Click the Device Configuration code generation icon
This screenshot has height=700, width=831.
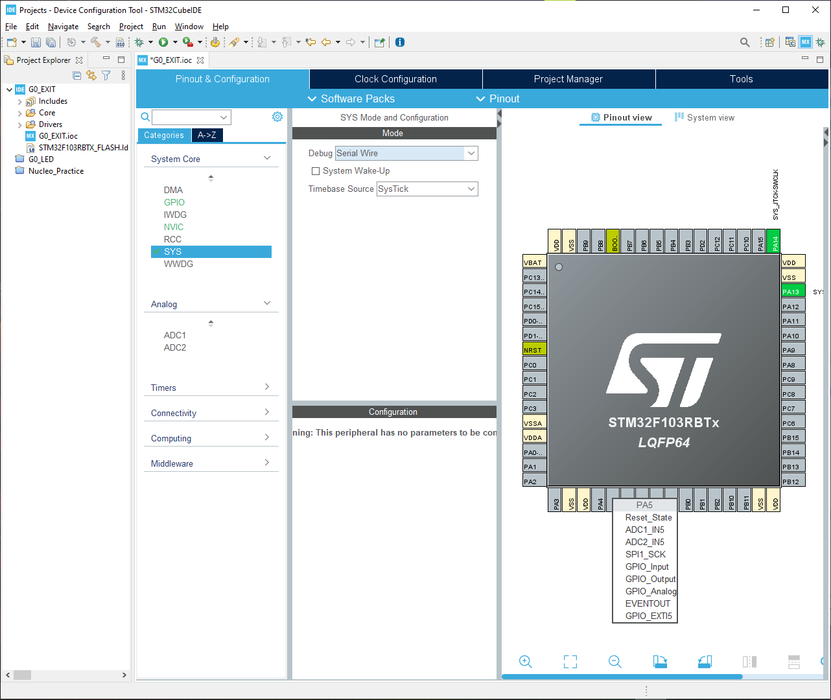coord(215,42)
